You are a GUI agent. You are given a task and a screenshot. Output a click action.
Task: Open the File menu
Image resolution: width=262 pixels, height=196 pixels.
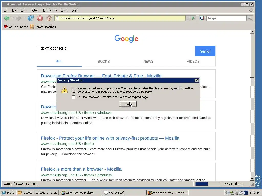[x=6, y=10]
